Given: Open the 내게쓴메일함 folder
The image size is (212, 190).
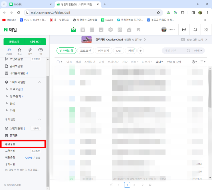Looking at the screenshot, I should (x=16, y=73).
